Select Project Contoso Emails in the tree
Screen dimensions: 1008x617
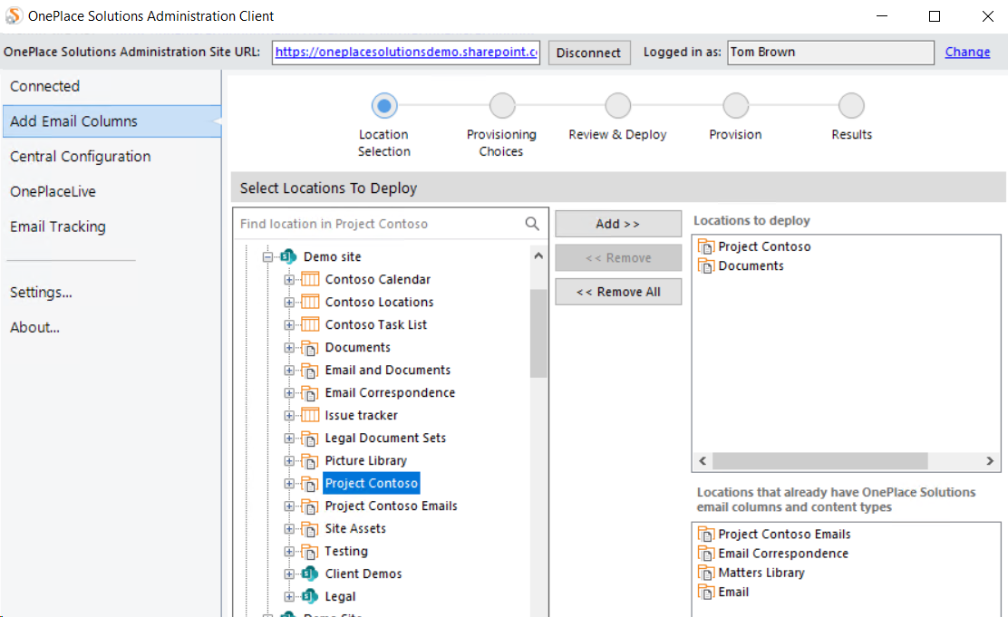point(391,506)
